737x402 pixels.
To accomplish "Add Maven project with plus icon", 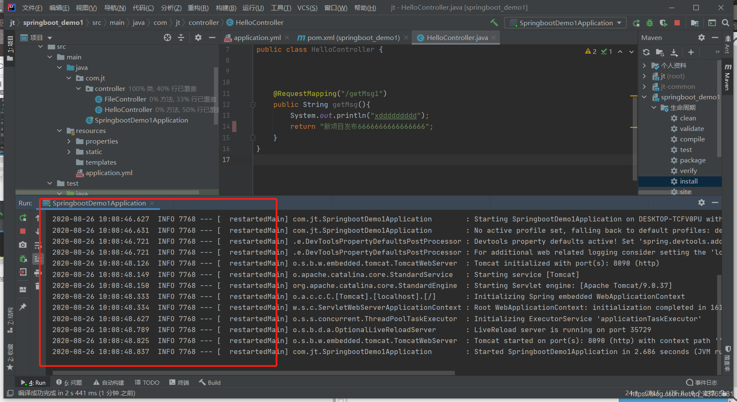I will pyautogui.click(x=691, y=52).
